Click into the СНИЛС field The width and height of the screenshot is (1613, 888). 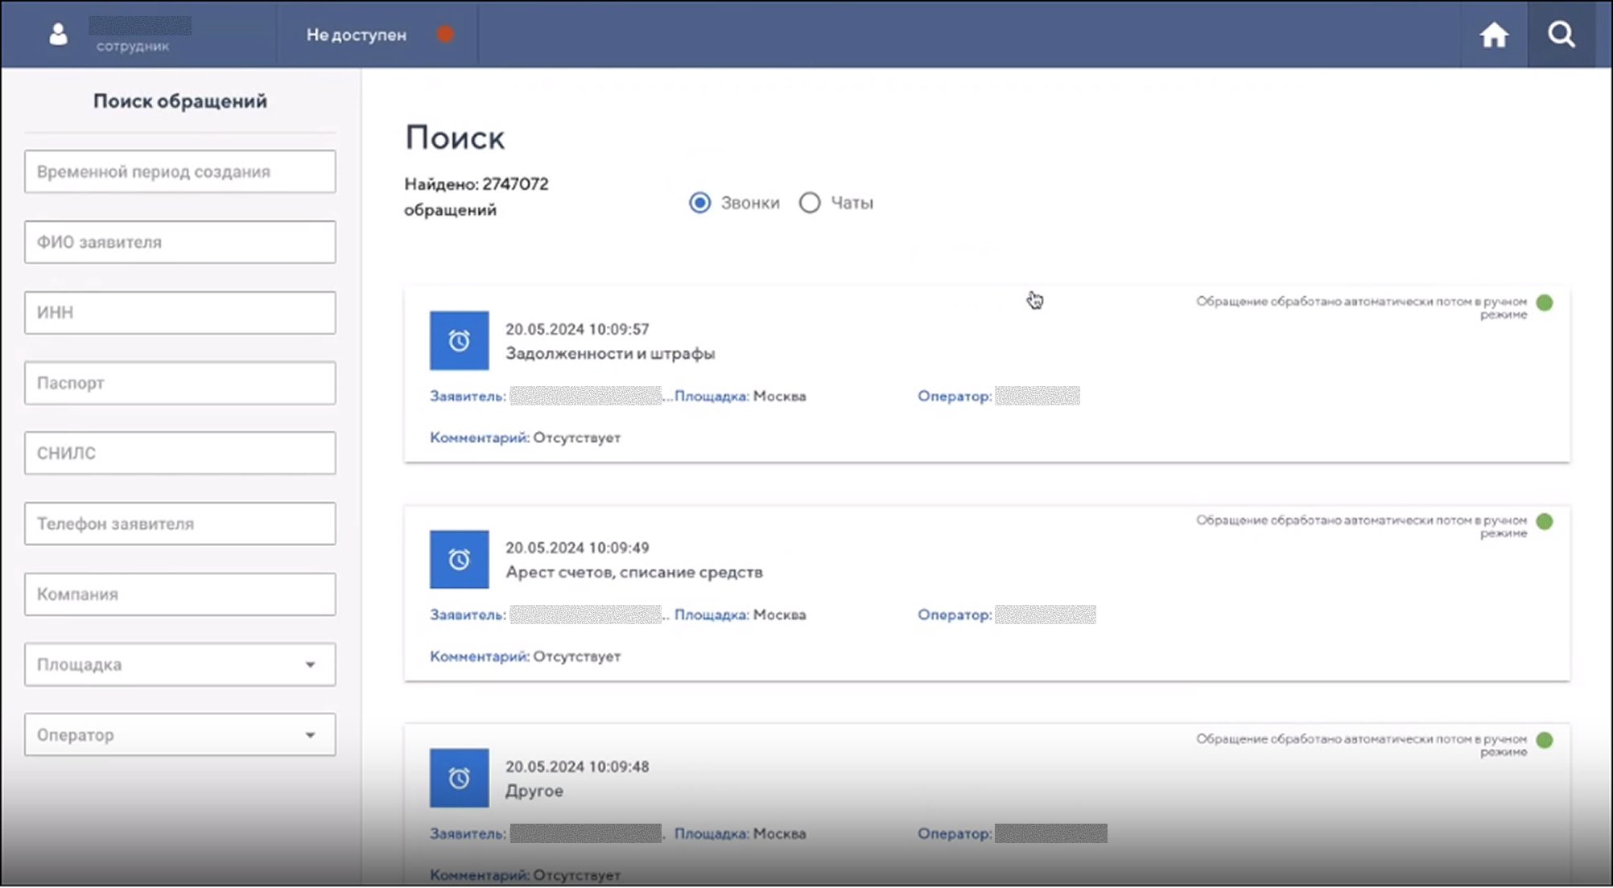point(179,453)
